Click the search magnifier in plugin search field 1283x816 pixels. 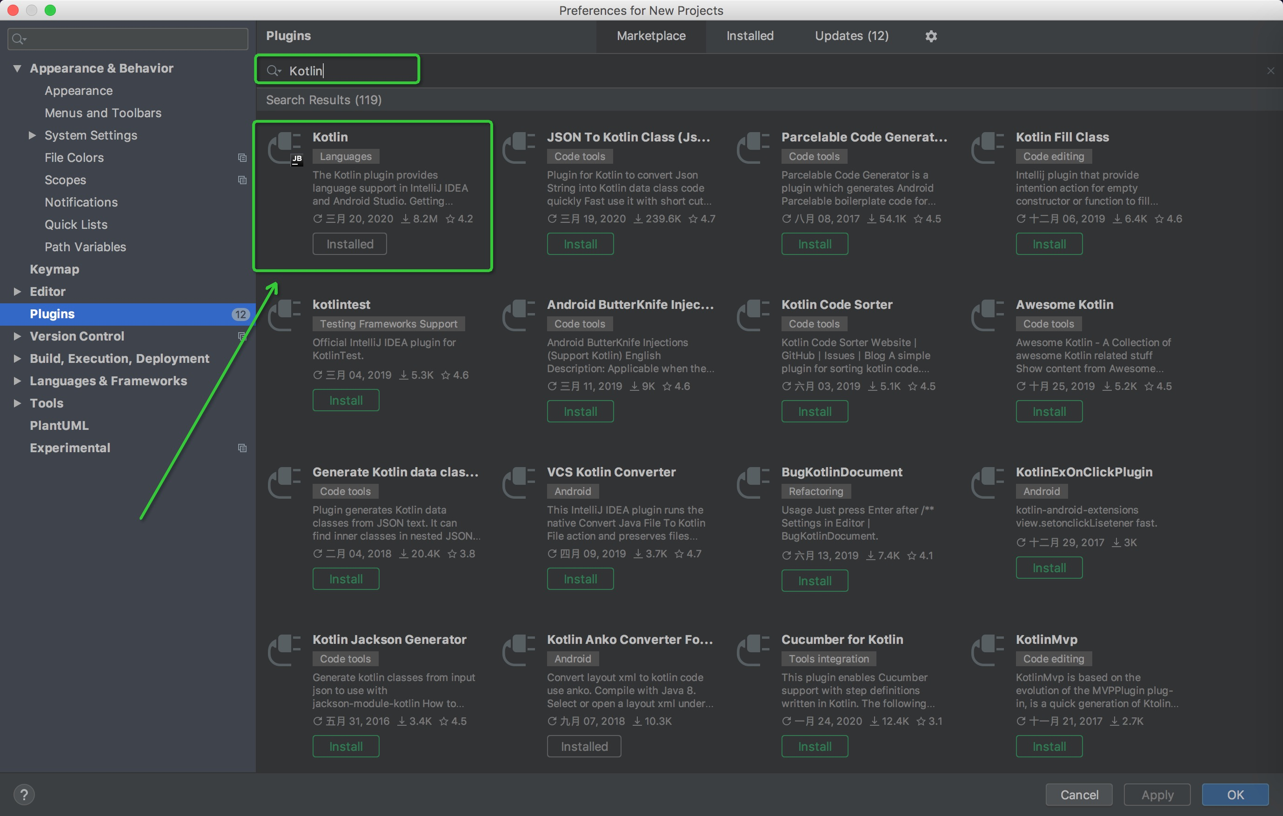(274, 70)
